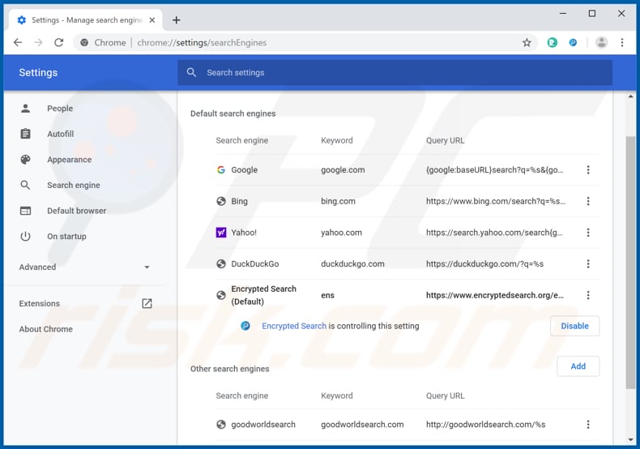This screenshot has width=640, height=449.
Task: Click the bookmark star icon in address bar
Action: (x=527, y=43)
